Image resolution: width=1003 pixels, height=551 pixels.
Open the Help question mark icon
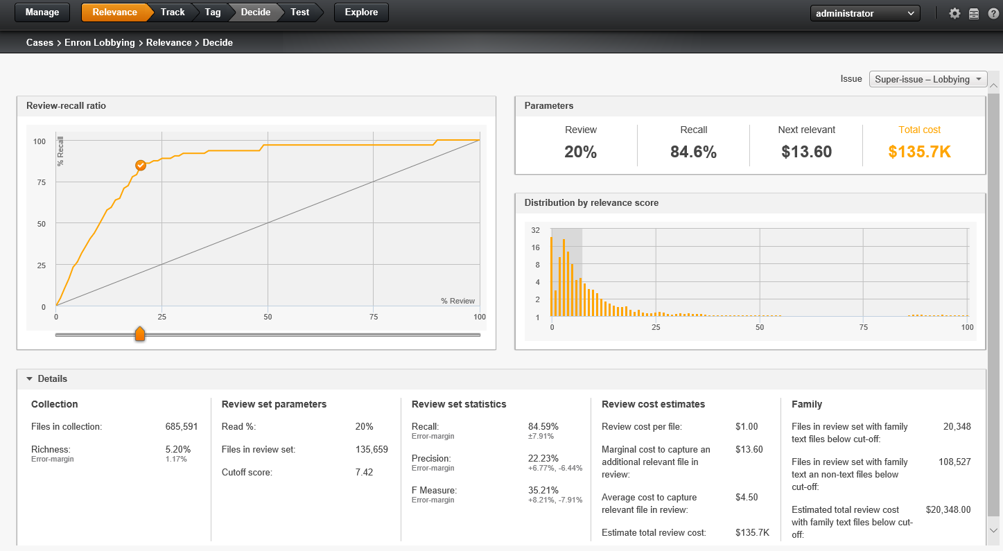[x=993, y=13]
